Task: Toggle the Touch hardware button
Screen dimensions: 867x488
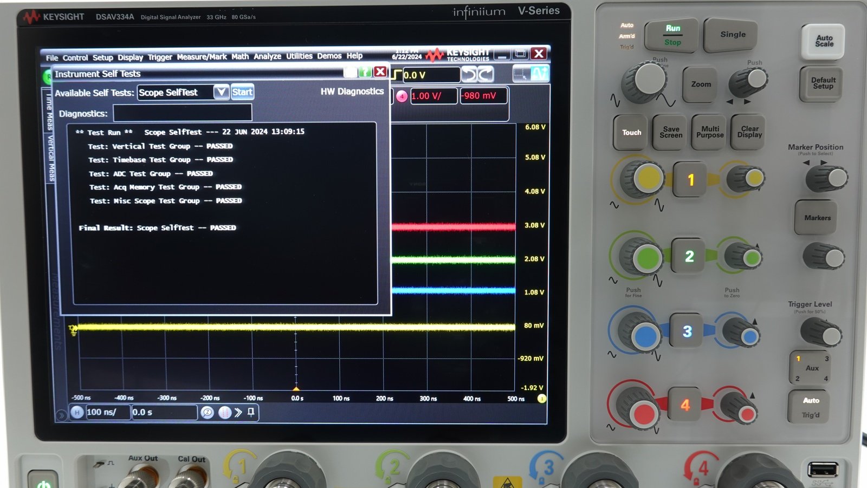Action: pos(631,133)
